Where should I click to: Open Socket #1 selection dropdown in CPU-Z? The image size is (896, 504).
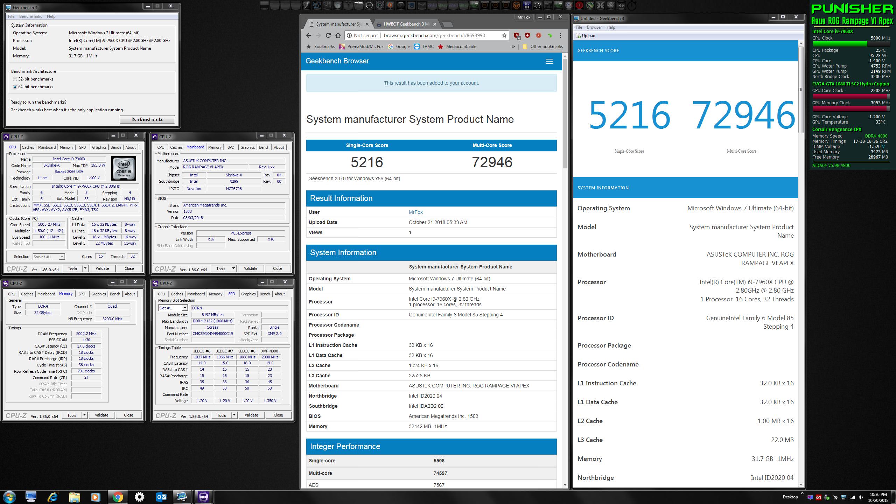click(x=49, y=257)
